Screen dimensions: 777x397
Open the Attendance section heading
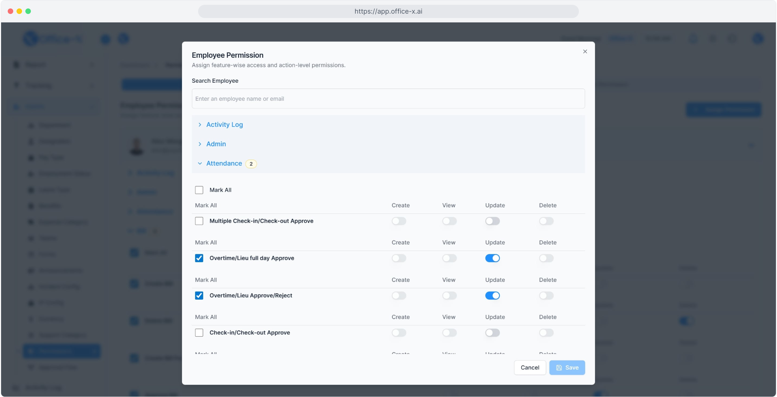[224, 164]
